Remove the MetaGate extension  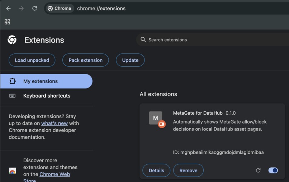point(188,171)
